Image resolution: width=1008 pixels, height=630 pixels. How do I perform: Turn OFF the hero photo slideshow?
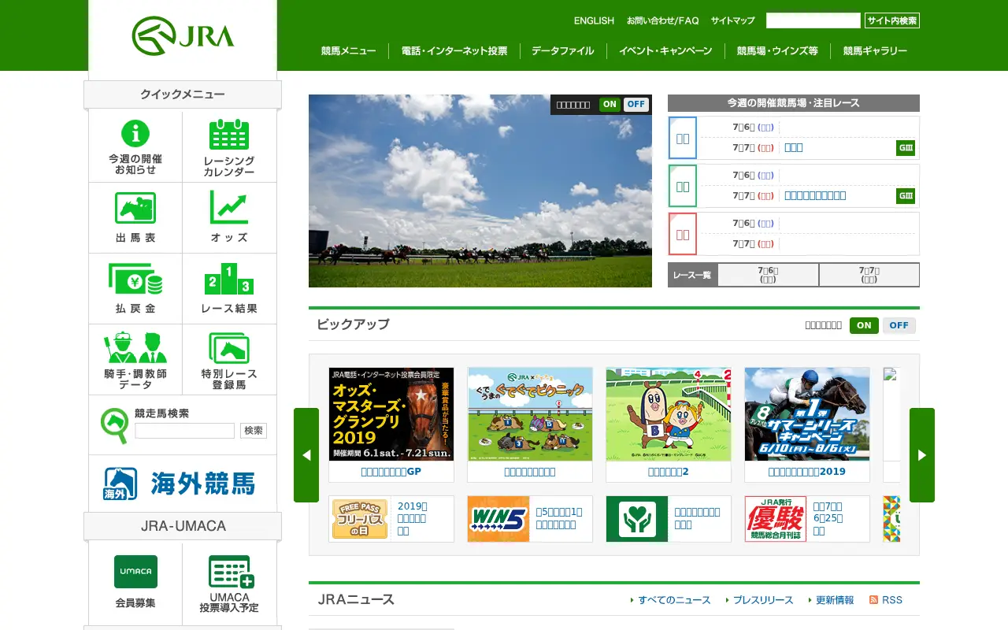636,104
